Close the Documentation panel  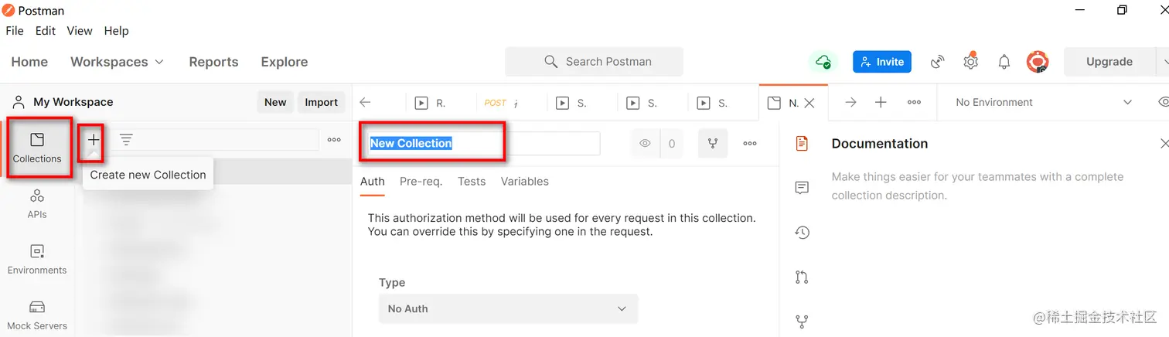1164,143
